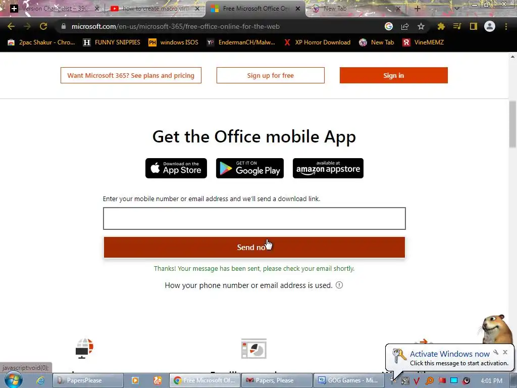The width and height of the screenshot is (517, 388).
Task: Toggle the Chrome side panel icon
Action: [x=474, y=26]
